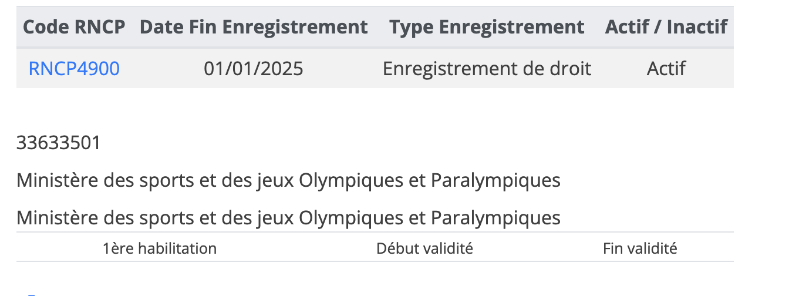
Task: Select the Début validité column header
Action: pos(424,248)
